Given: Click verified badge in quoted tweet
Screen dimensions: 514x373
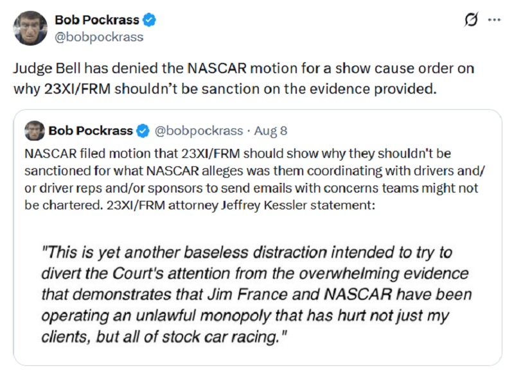Looking at the screenshot, I should (x=143, y=131).
